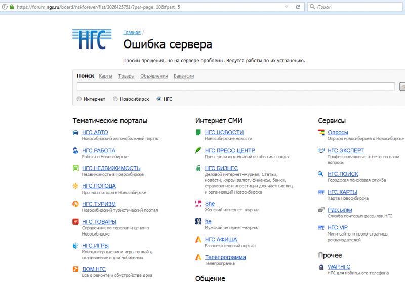Open the ДОМ.НГС link
The width and height of the screenshot is (405, 282).
94,269
